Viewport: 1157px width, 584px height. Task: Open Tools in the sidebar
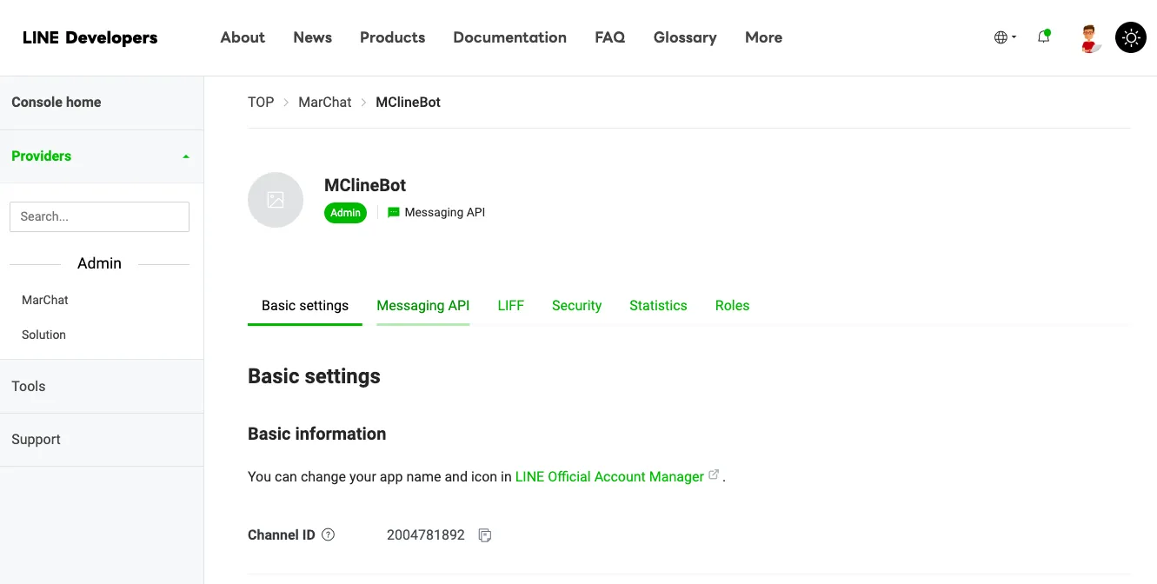point(102,387)
